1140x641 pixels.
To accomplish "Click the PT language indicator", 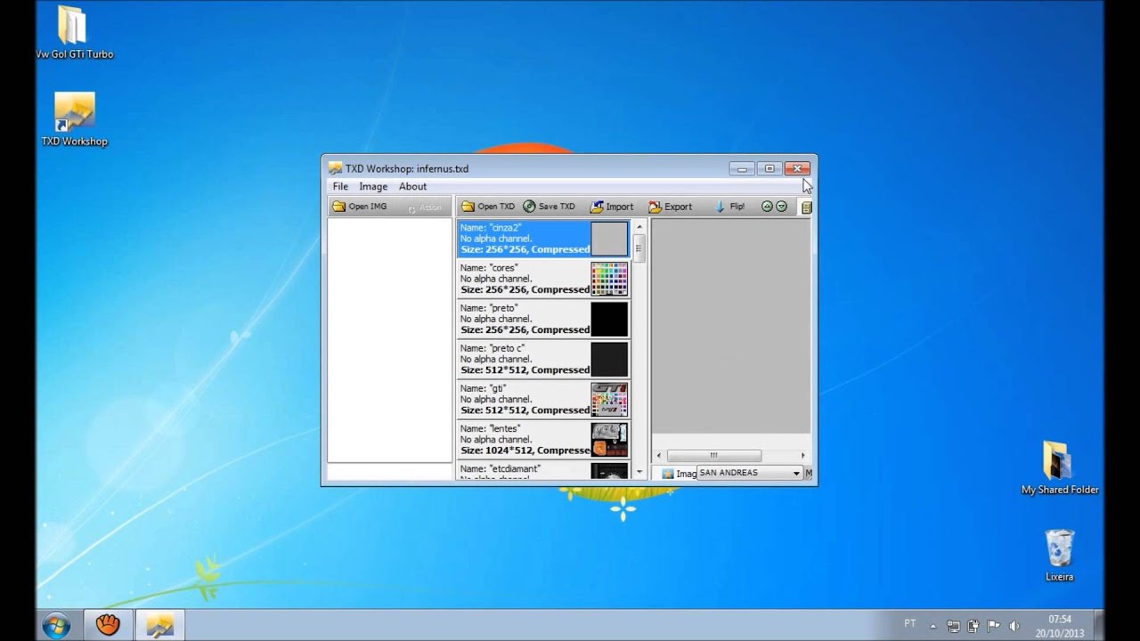I will [x=910, y=624].
